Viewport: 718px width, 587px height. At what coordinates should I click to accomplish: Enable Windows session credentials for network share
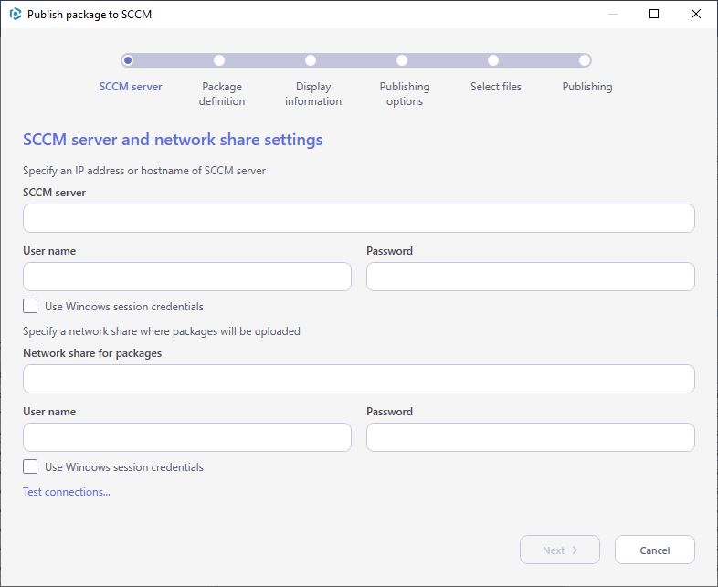pos(30,466)
